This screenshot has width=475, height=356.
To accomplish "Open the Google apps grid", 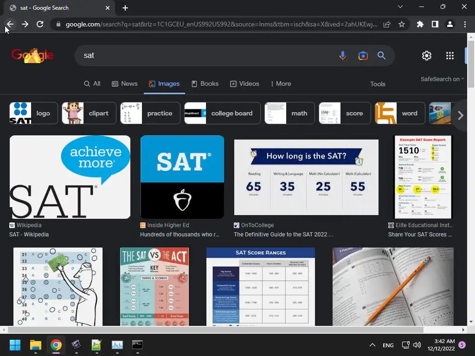I will click(450, 56).
